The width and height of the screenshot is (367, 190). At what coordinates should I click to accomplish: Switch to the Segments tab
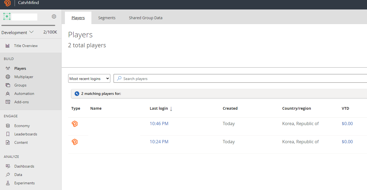[x=107, y=18]
